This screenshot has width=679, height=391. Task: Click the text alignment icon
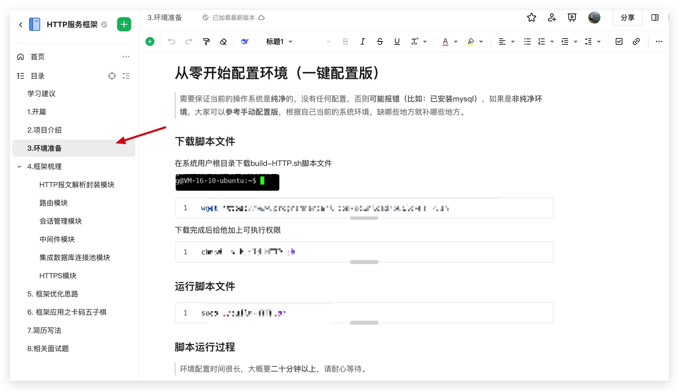[x=502, y=41]
